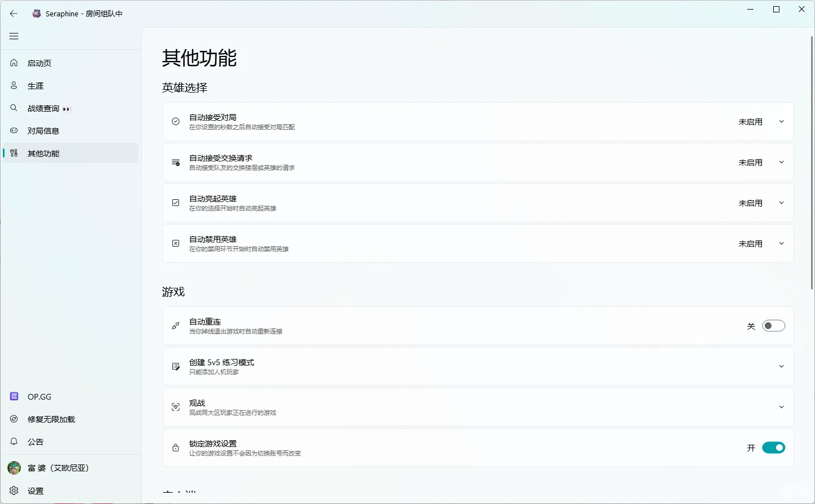Enable the 自动重连 switch
The width and height of the screenshot is (815, 504).
[774, 326]
